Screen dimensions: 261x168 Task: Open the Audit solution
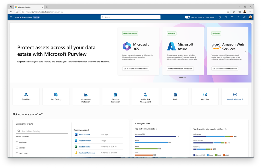(x=175, y=96)
